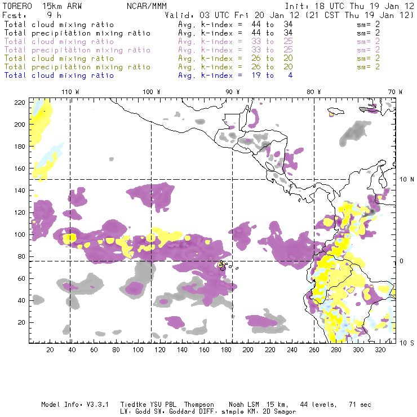Click "Noah LSM" footer text

coord(244,405)
